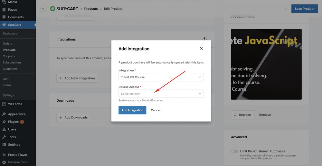
Task: Go to Subscriptions in SureCart menu
Action: [12, 62]
